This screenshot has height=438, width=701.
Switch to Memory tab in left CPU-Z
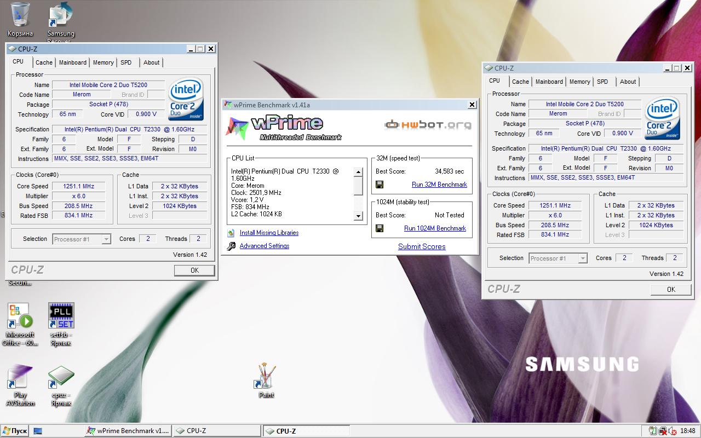(x=103, y=62)
